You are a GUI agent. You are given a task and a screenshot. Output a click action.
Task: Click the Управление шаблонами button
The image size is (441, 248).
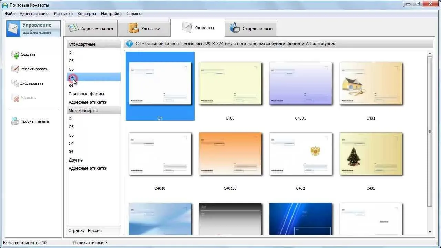click(x=33, y=29)
